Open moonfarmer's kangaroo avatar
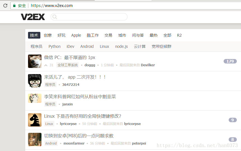 point(35,140)
